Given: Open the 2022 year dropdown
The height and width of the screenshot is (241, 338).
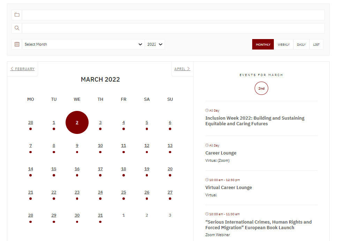Looking at the screenshot, I should tap(155, 44).
